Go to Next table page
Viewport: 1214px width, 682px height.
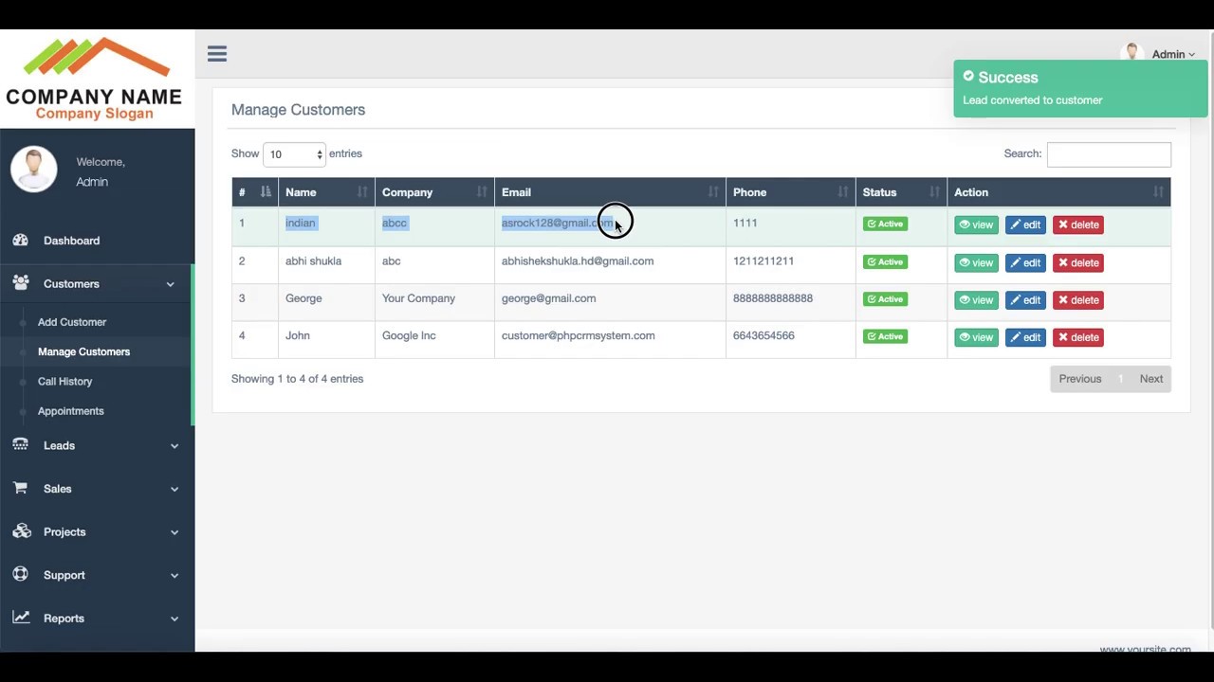pyautogui.click(x=1150, y=379)
